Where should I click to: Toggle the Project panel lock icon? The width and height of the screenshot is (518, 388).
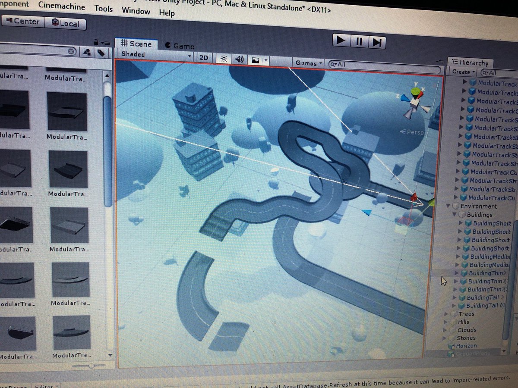(x=95, y=42)
